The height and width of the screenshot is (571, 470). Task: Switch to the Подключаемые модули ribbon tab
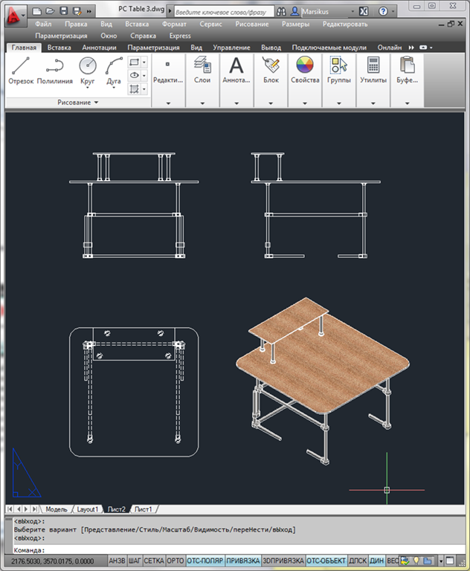pos(329,48)
